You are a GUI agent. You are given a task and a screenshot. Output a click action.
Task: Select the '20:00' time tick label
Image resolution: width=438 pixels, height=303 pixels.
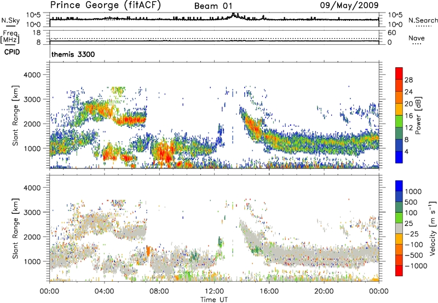click(x=324, y=292)
